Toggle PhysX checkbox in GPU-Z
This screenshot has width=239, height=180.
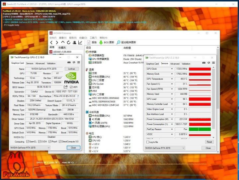pyautogui.click(x=50, y=142)
